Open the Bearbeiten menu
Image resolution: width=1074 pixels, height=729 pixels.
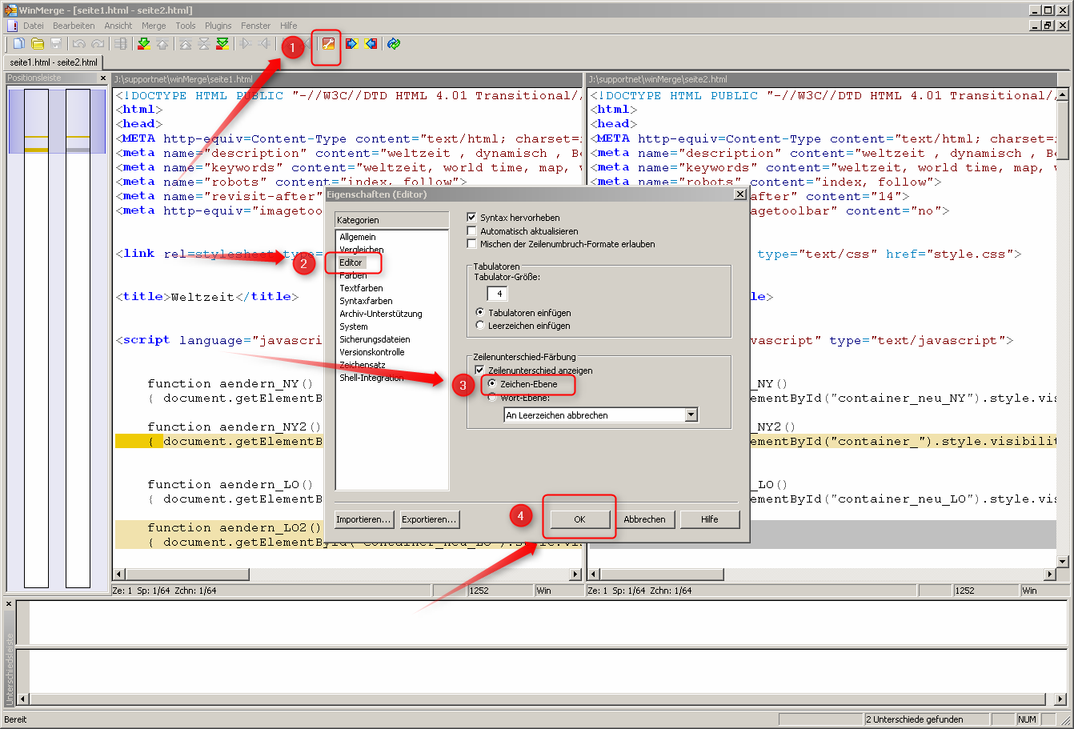[74, 25]
